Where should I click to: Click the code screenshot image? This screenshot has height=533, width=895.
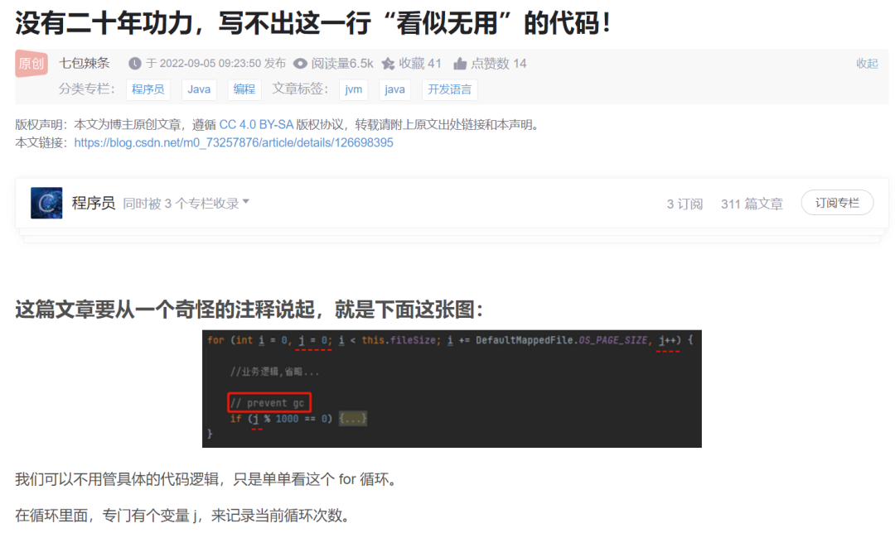452,389
